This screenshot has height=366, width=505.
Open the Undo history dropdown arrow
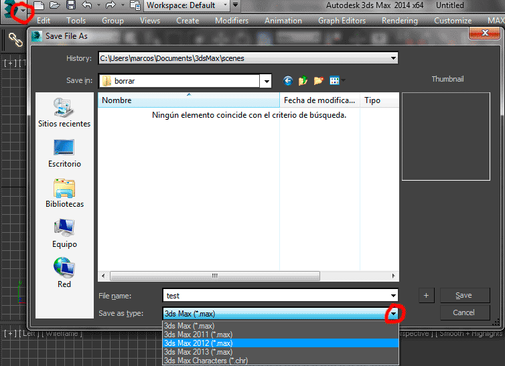(98, 5)
